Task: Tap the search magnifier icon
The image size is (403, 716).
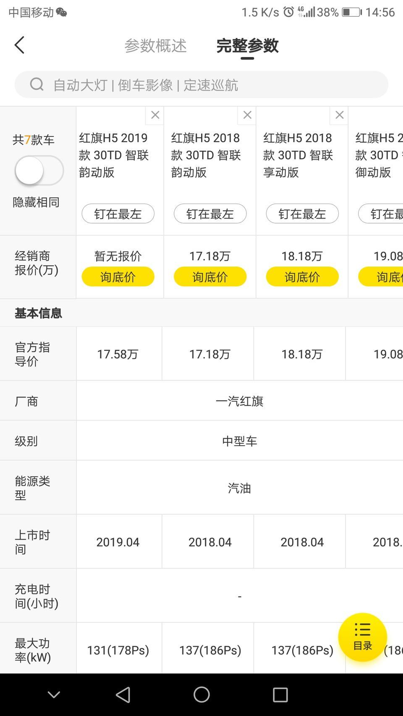Action: (x=37, y=84)
